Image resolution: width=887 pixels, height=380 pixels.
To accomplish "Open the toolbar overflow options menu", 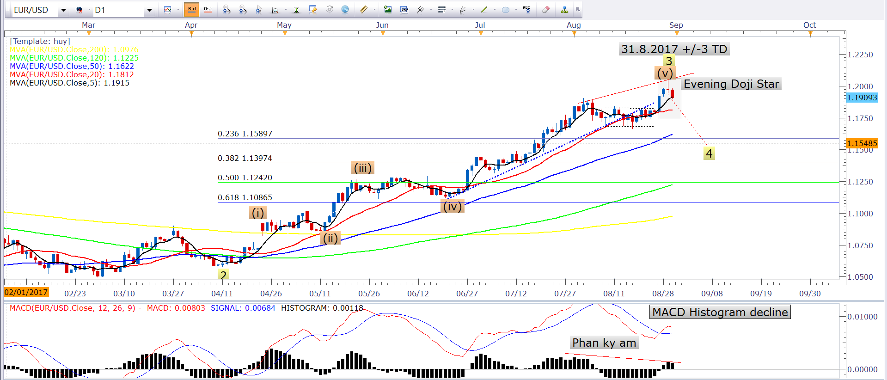I will (x=578, y=10).
